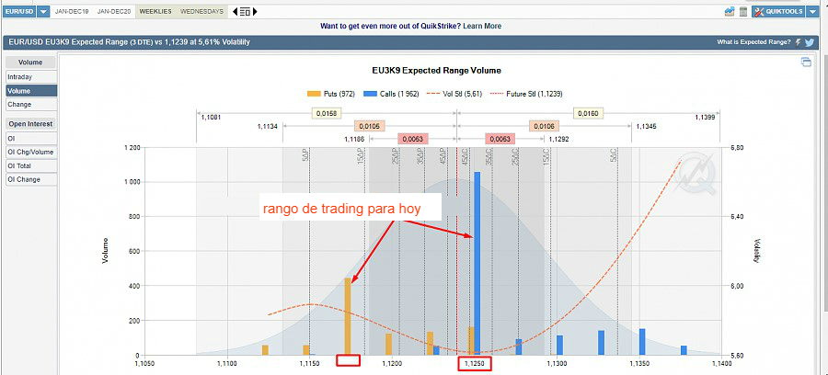Open the expiration list icon between arrows
Image resolution: width=828 pixels, height=375 pixels.
(243, 11)
